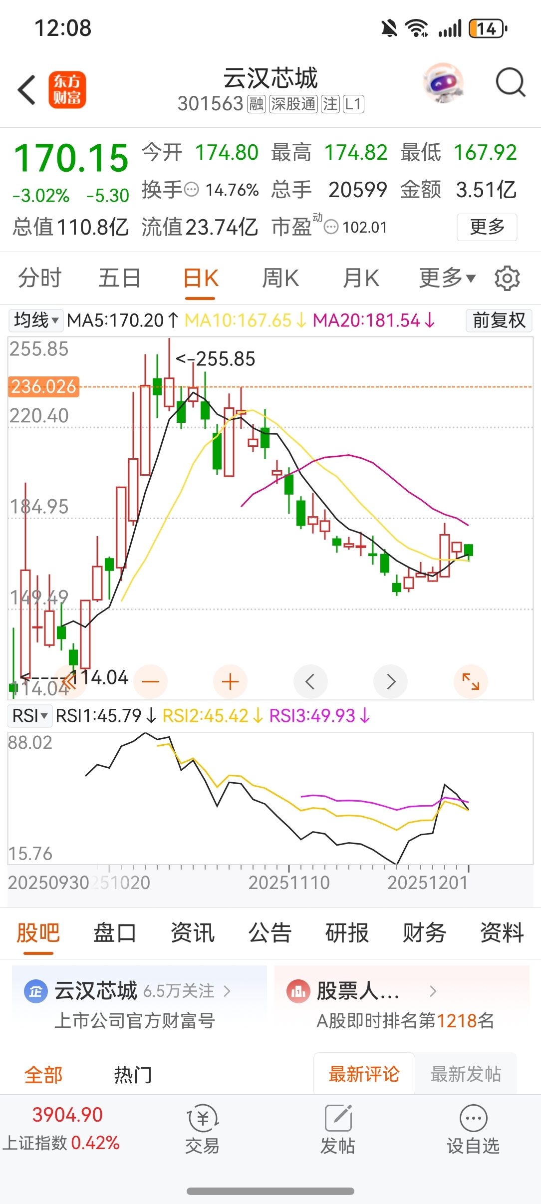Expand 云汉芯城 official account chevron

228,991
